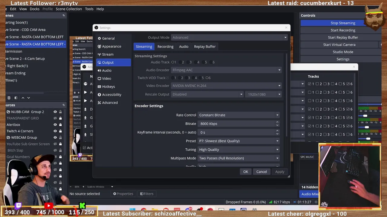Show YouTube Sub Green Screen source
This screenshot has width=387, height=217.
click(x=55, y=144)
